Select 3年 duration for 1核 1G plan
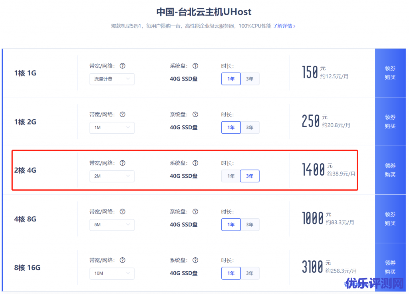Screen dimensions: 409x294 click(x=250, y=79)
